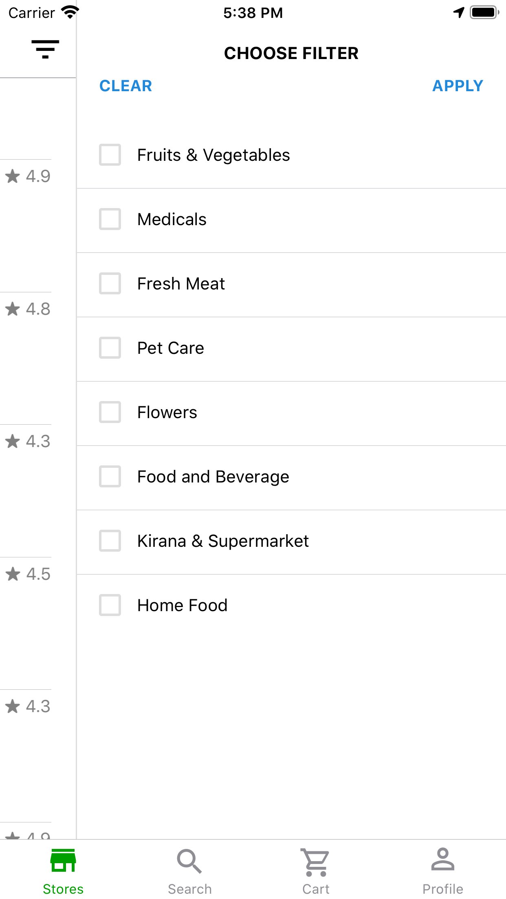
Task: Toggle the Flowers filter checkbox
Action: coord(110,412)
